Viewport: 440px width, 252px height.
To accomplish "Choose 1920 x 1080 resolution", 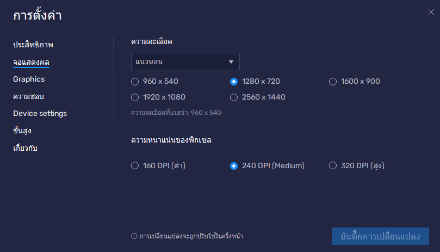I will tap(135, 97).
